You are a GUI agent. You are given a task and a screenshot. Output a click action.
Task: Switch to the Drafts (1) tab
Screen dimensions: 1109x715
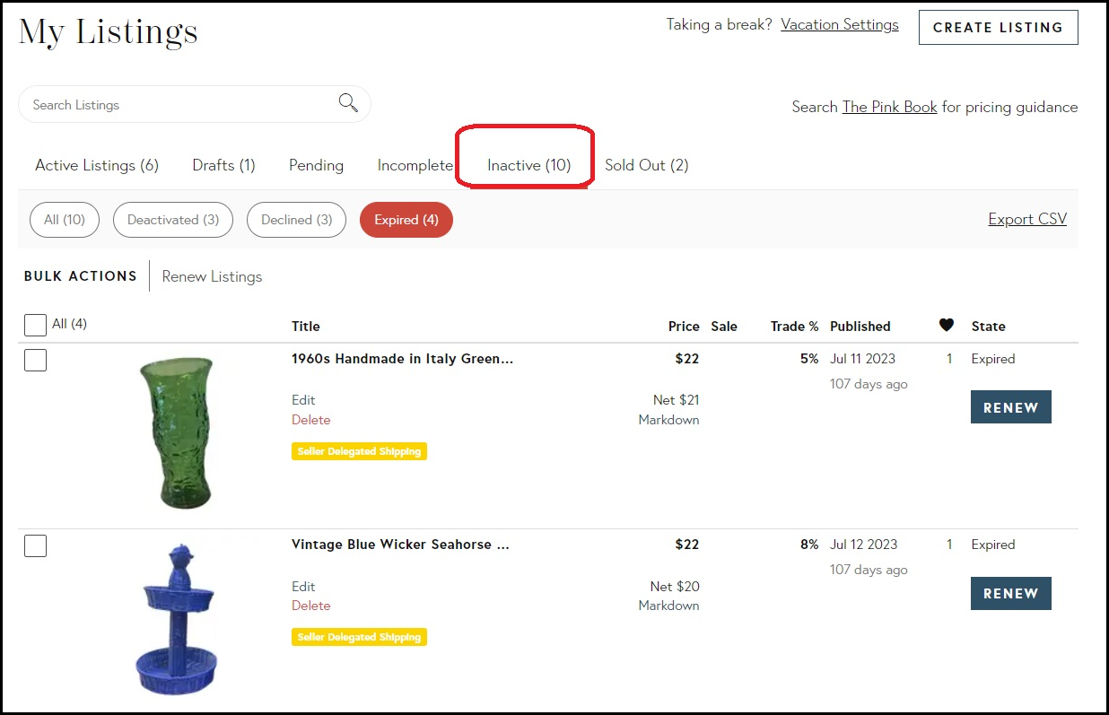click(x=224, y=165)
